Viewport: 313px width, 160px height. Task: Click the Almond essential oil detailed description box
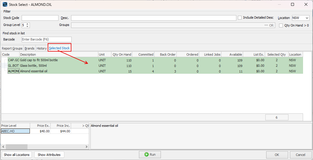pyautogui.click(x=201, y=136)
